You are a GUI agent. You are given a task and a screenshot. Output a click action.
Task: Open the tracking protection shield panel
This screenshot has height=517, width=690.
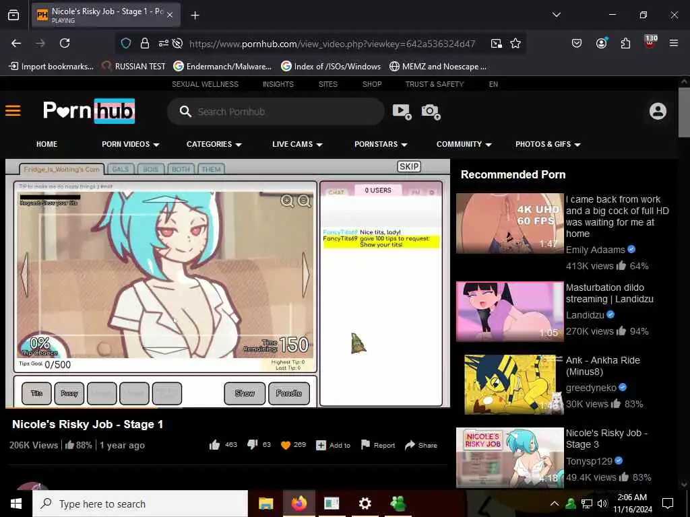pyautogui.click(x=126, y=43)
